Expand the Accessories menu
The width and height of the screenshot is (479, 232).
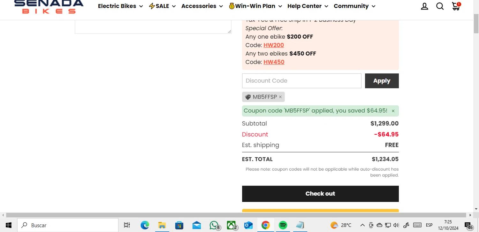tap(202, 6)
